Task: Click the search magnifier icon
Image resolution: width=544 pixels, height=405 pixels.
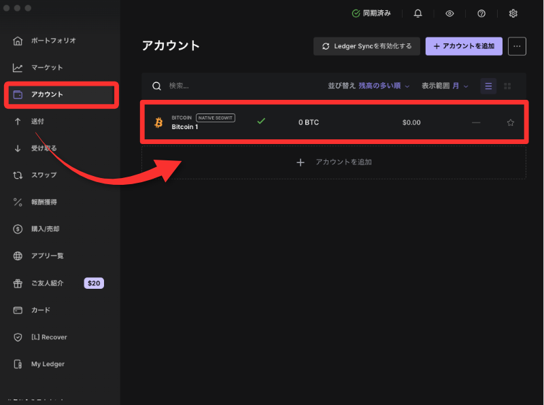Action: click(x=157, y=86)
